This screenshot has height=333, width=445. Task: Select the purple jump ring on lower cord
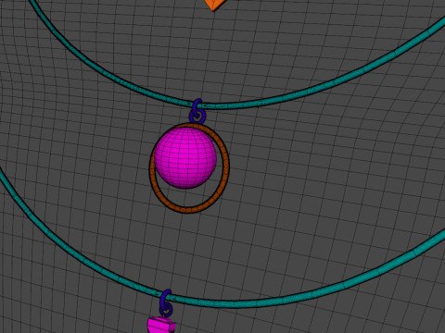pos(166,302)
